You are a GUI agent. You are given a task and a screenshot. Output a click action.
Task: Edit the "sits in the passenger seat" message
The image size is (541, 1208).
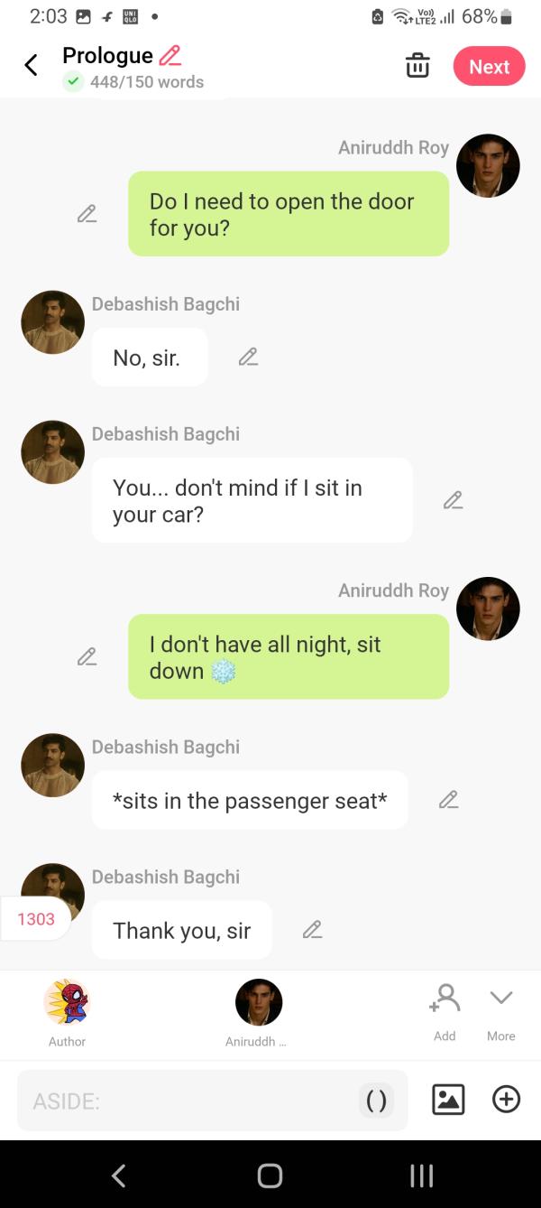point(448,800)
